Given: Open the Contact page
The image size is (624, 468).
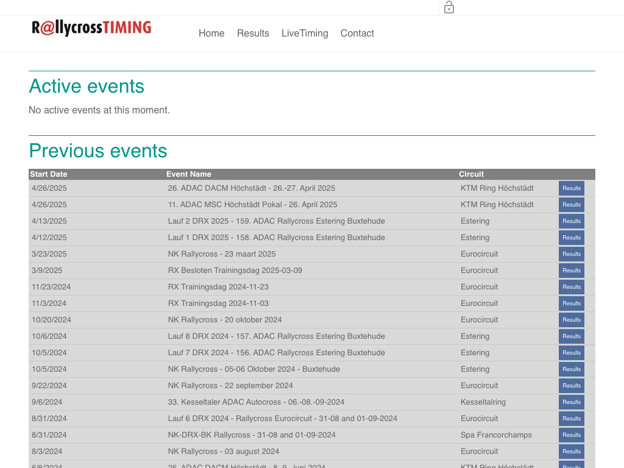Looking at the screenshot, I should point(357,34).
